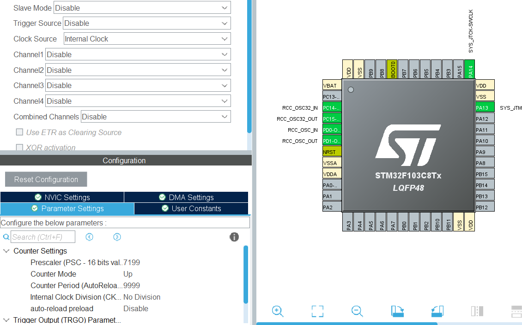This screenshot has width=522, height=325.
Task: Click the Counter Period value 9999
Action: [132, 285]
